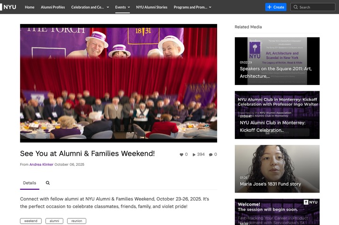Open the search-in-video tab icon
The width and height of the screenshot is (339, 225).
point(48,183)
